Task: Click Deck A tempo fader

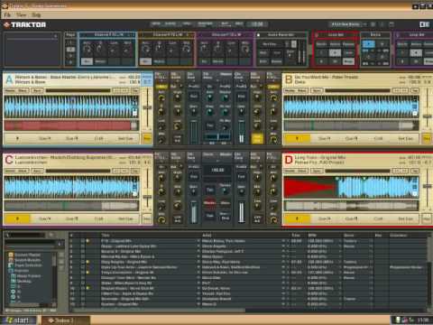Action: tap(147, 108)
